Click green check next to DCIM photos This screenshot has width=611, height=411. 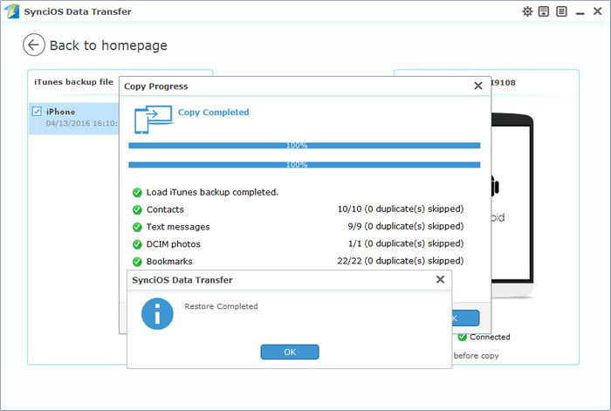137,244
